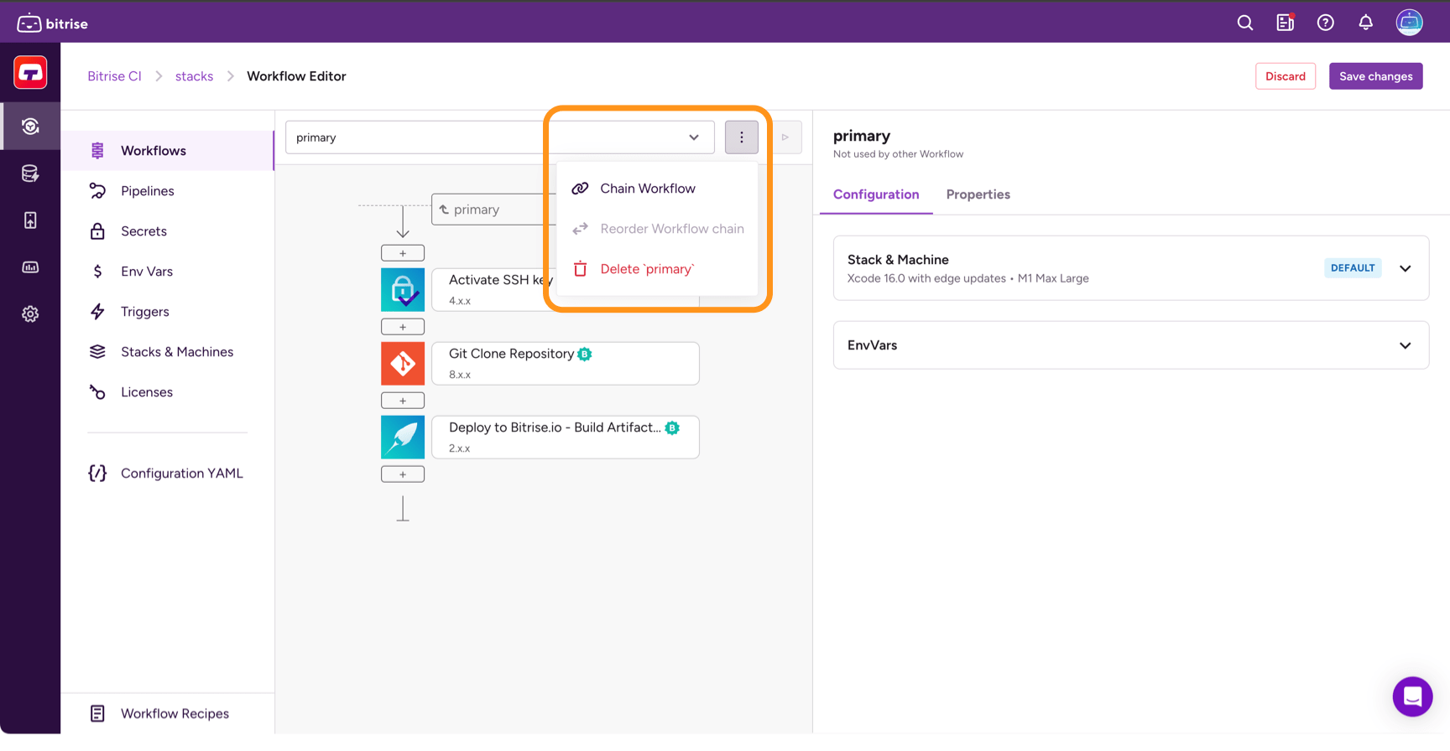Switch to the Properties tab
This screenshot has height=751, width=1450.
click(978, 194)
